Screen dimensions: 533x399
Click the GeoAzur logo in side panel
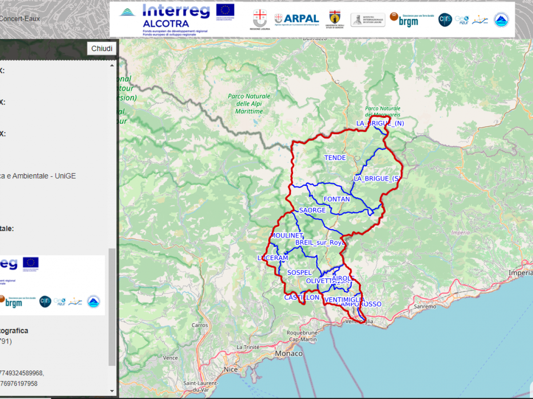[x=60, y=301]
